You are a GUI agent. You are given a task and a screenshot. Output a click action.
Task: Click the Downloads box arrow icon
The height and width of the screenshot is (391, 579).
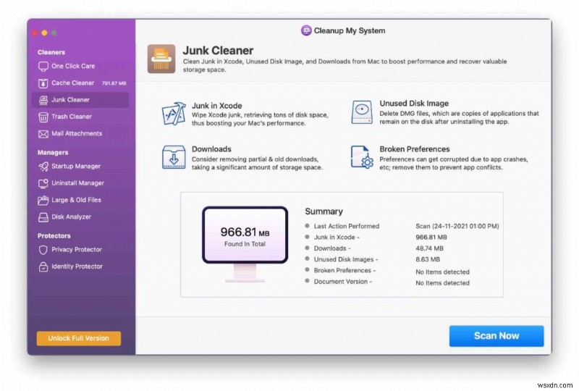tap(174, 157)
